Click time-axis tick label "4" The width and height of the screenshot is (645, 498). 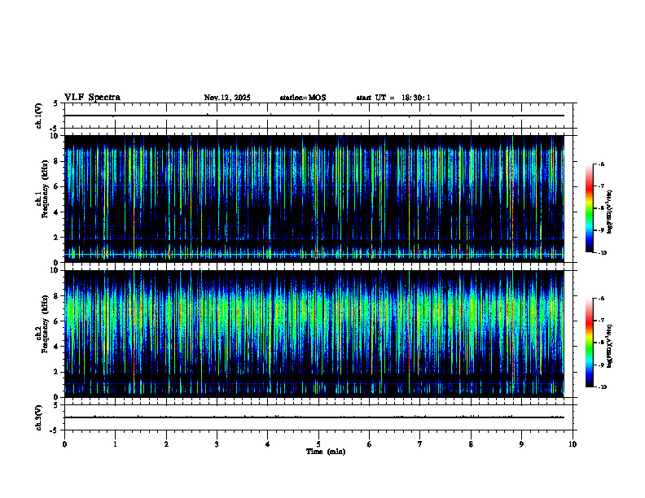268,444
